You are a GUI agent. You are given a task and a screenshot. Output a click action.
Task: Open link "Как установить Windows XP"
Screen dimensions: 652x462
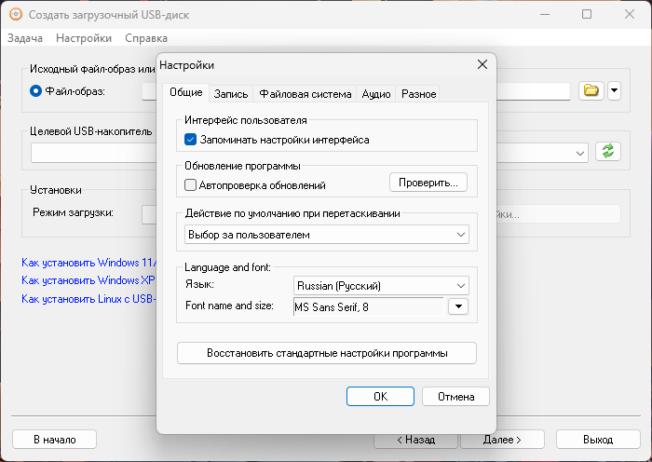(x=88, y=280)
